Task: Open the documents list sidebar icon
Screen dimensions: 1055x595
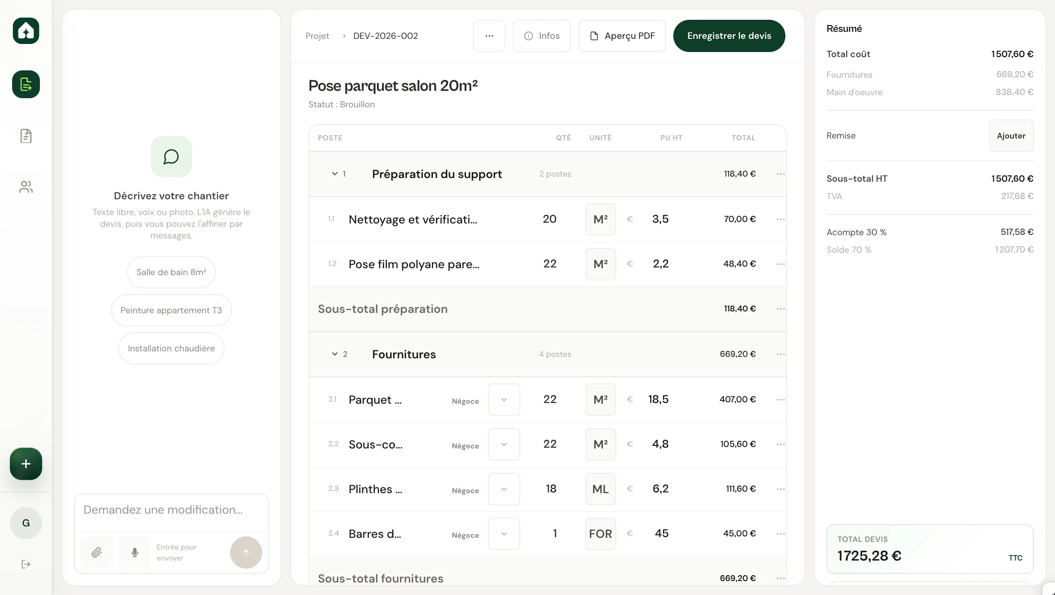Action: [x=26, y=136]
